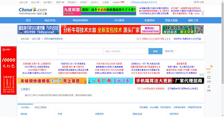This screenshot has height=117, width=224.
Task: Open the red 10000元红包 side advertisement
Action: [x=9, y=71]
